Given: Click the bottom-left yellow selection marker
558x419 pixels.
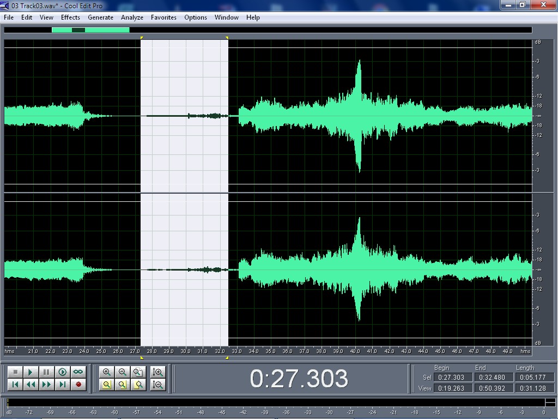Looking at the screenshot, I should [x=142, y=357].
